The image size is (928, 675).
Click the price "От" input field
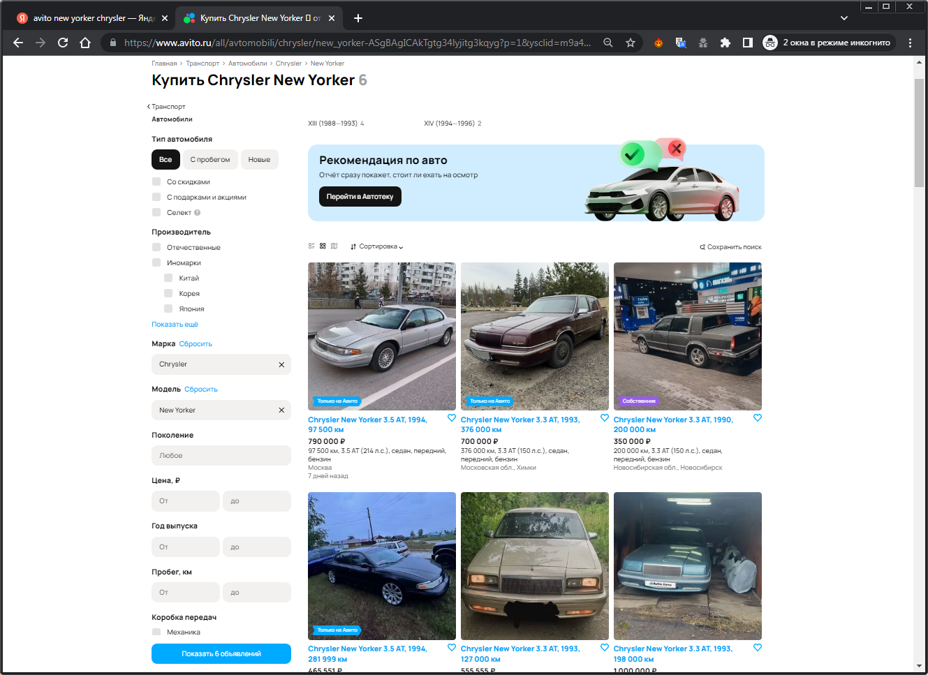click(185, 501)
